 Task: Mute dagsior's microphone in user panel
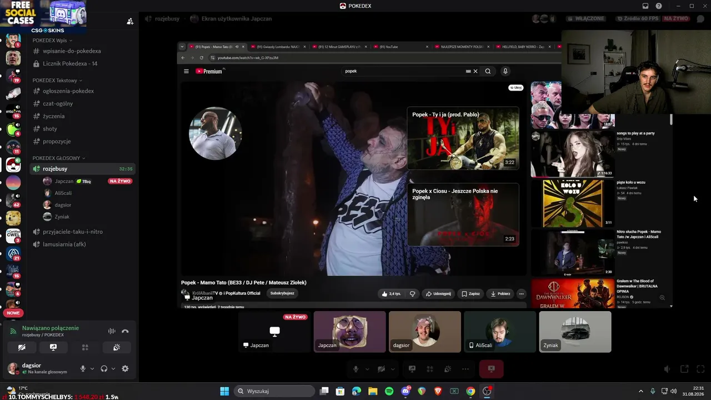(x=83, y=368)
